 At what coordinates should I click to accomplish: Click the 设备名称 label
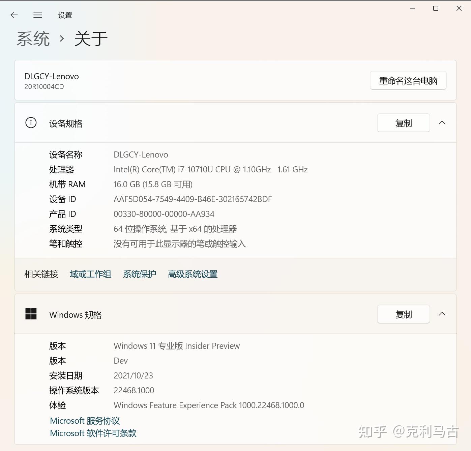tap(66, 155)
